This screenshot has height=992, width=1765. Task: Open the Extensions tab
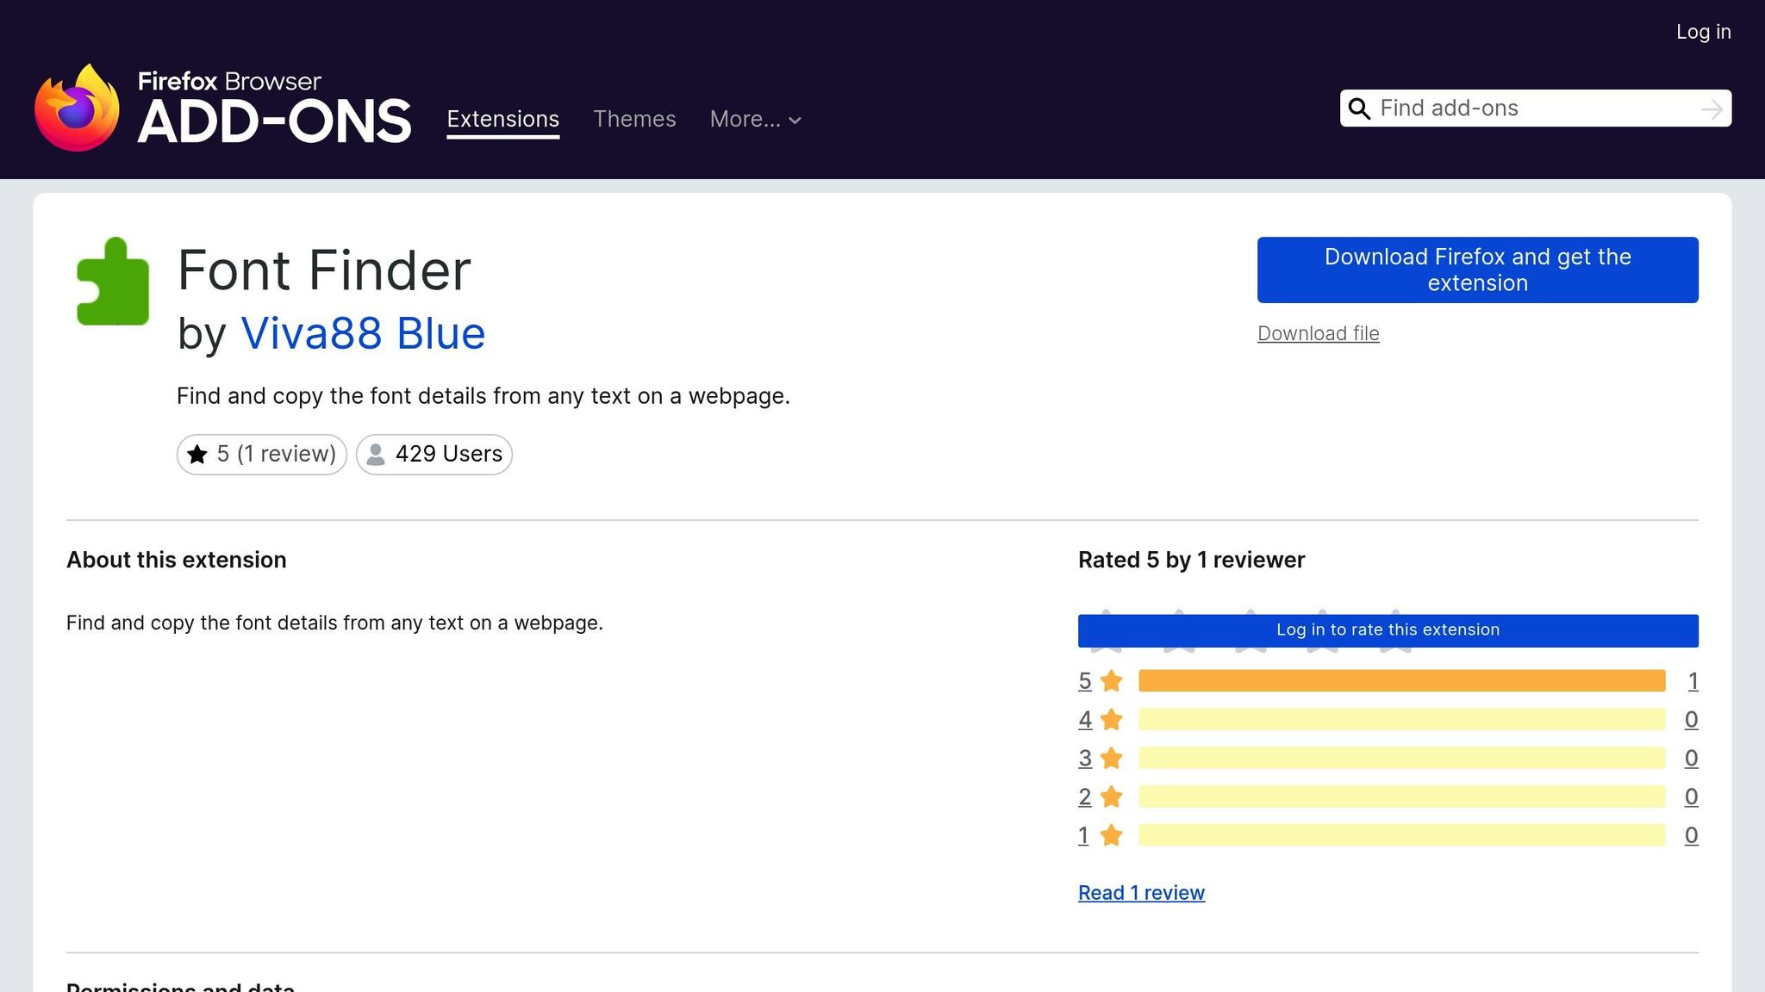502,119
